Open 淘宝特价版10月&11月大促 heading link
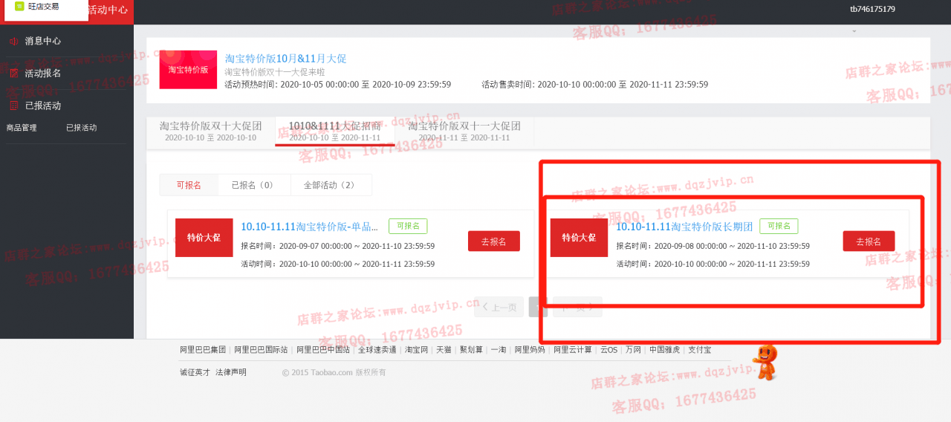The image size is (951, 422). click(x=285, y=59)
